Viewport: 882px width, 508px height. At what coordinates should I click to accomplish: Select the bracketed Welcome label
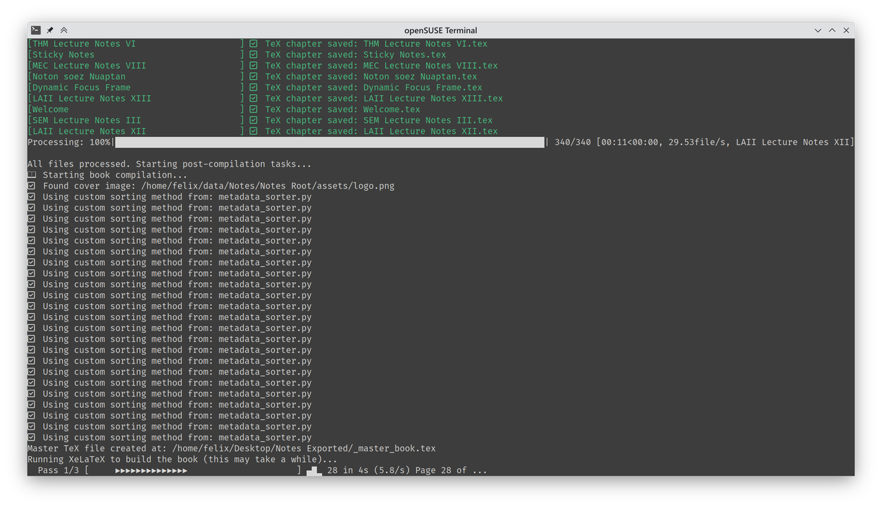click(136, 109)
